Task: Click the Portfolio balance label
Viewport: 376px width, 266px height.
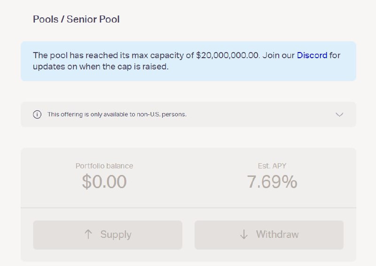Action: tap(104, 166)
